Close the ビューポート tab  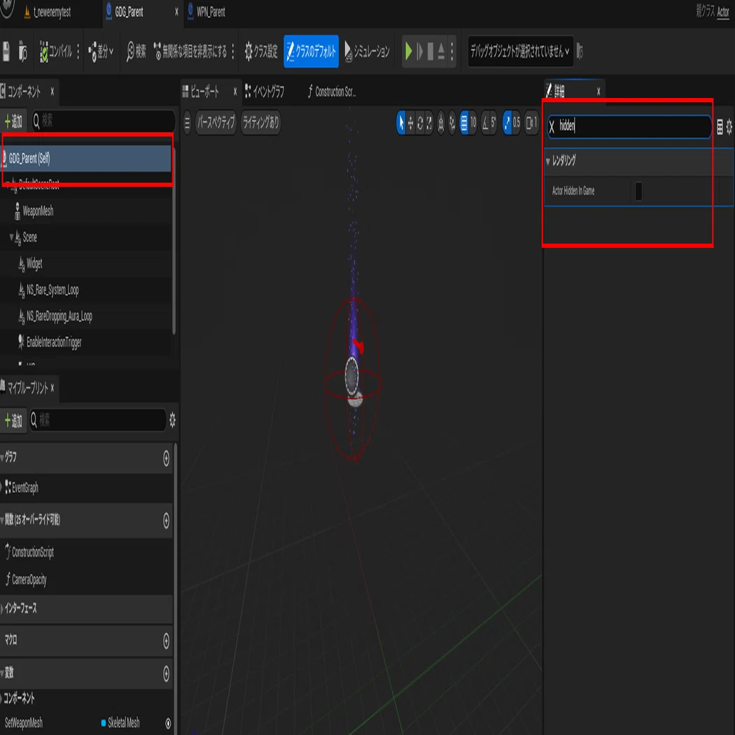pyautogui.click(x=234, y=92)
